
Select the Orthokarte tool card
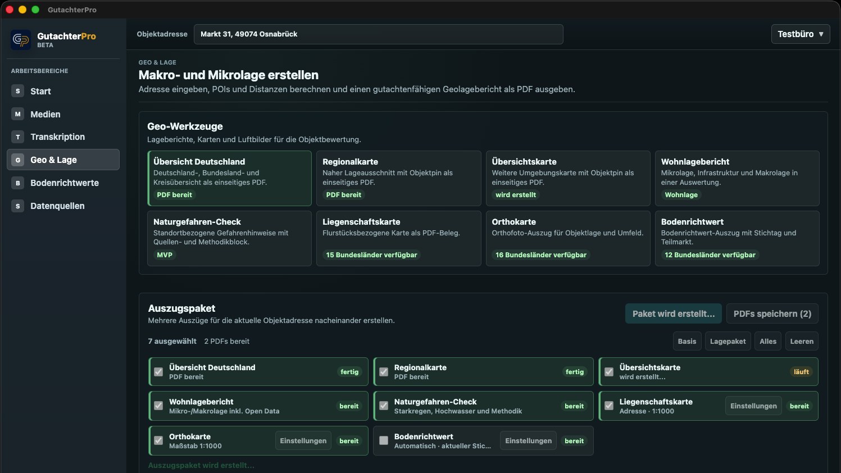(568, 238)
